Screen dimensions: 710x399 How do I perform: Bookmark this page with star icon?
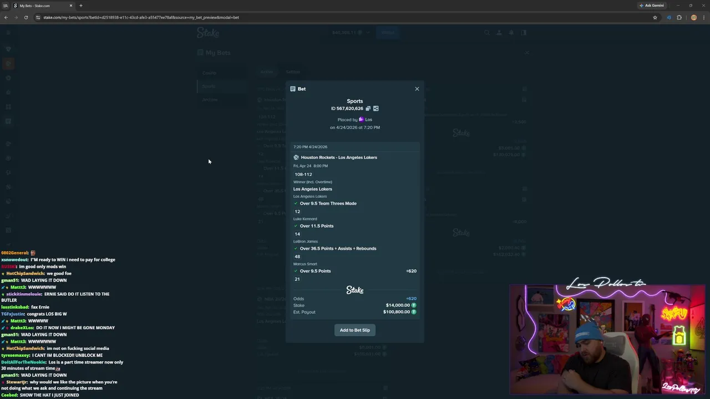pyautogui.click(x=655, y=17)
